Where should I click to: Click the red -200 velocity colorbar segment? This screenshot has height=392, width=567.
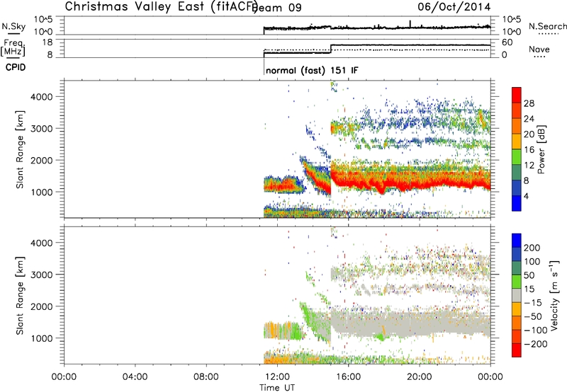click(x=517, y=350)
